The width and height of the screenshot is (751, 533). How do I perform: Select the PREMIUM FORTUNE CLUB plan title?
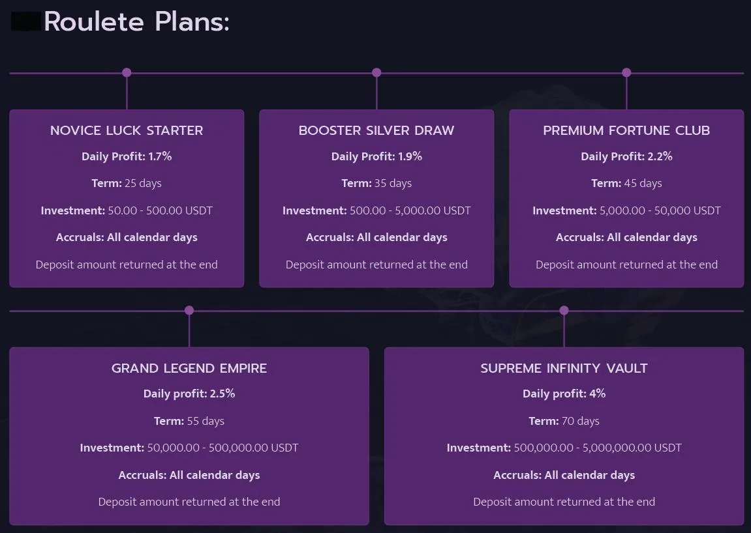click(626, 130)
